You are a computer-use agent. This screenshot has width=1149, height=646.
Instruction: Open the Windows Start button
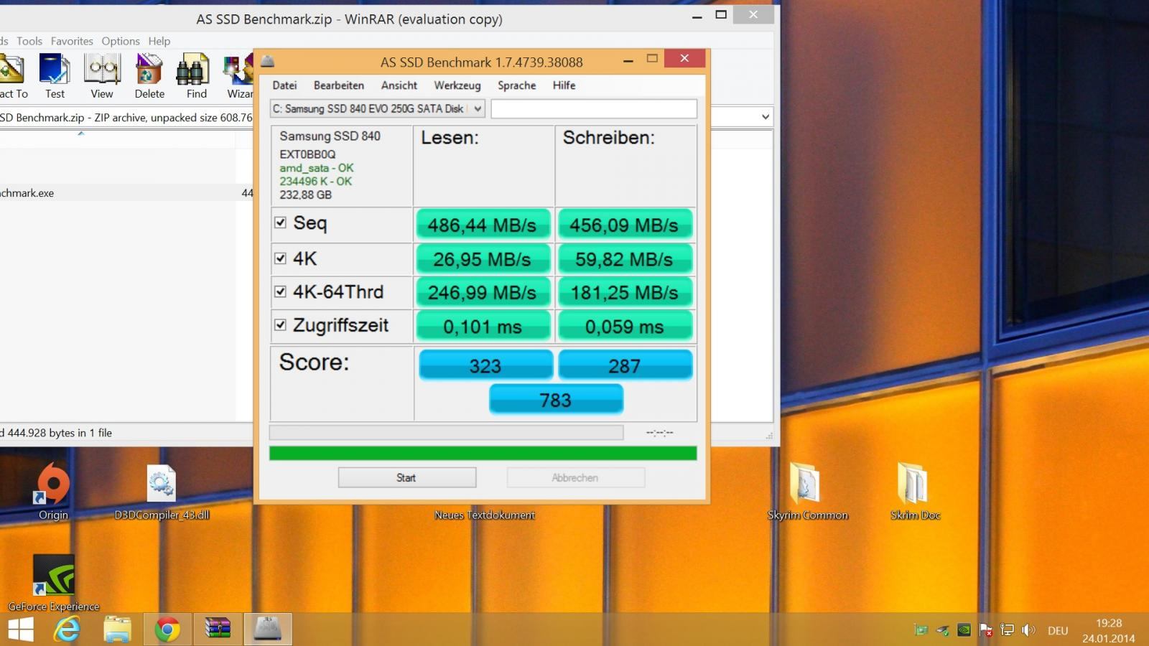tap(20, 629)
